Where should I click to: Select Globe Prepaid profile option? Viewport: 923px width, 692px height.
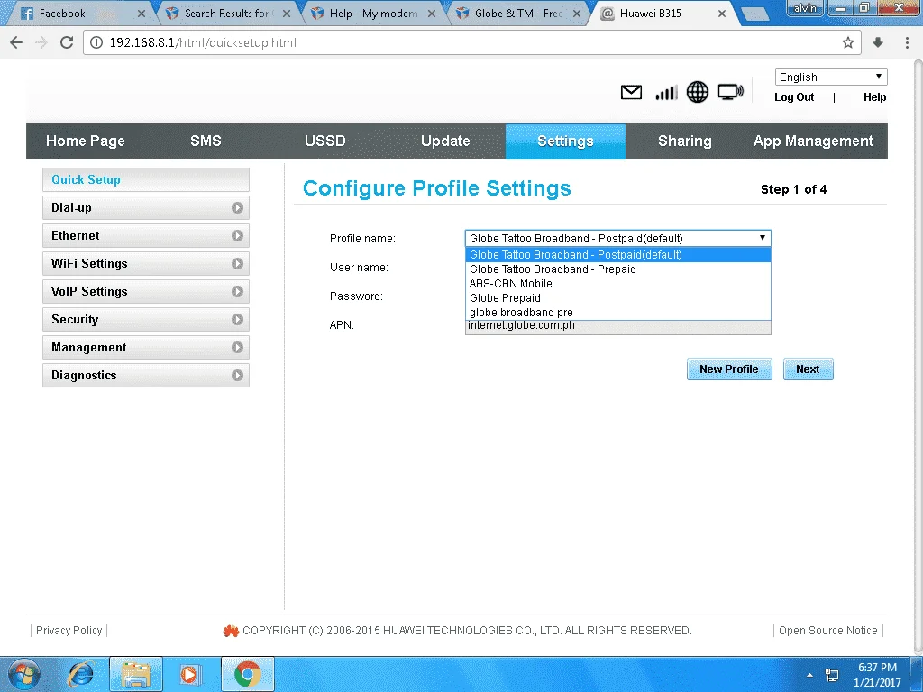(x=618, y=297)
